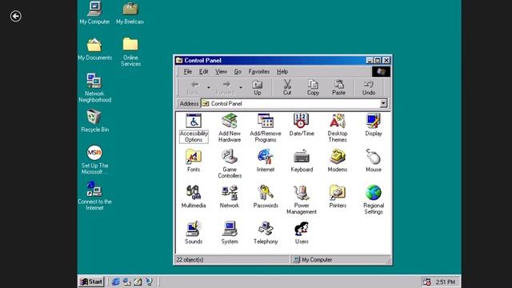Click the Forward toolbar button
Image resolution: width=512 pixels, height=288 pixels.
pyautogui.click(x=226, y=88)
